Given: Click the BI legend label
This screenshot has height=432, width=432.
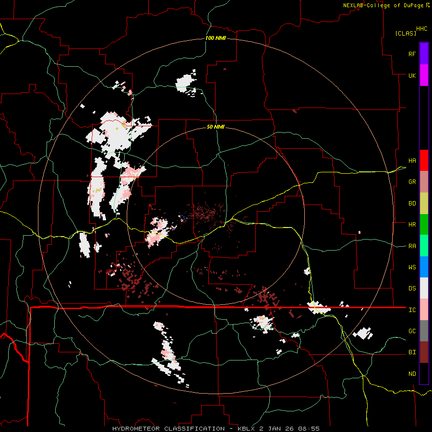Looking at the screenshot, I should click(412, 352).
